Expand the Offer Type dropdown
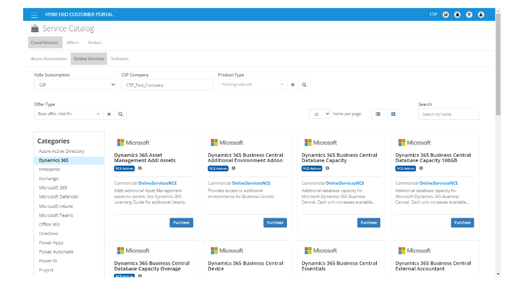 [69, 114]
